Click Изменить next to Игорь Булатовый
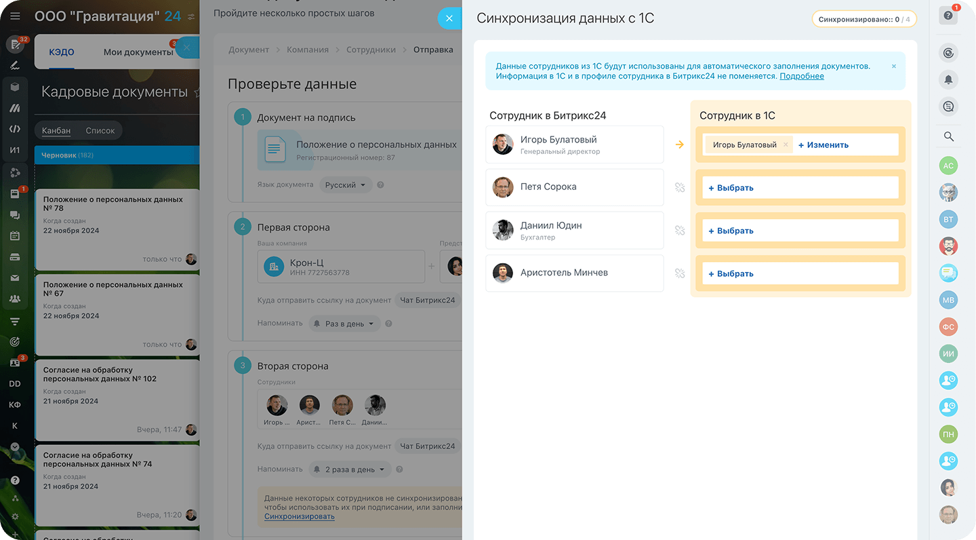 [x=823, y=144]
